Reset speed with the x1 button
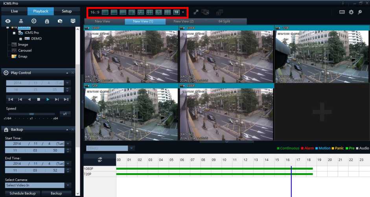370x197 pixels. (65, 114)
